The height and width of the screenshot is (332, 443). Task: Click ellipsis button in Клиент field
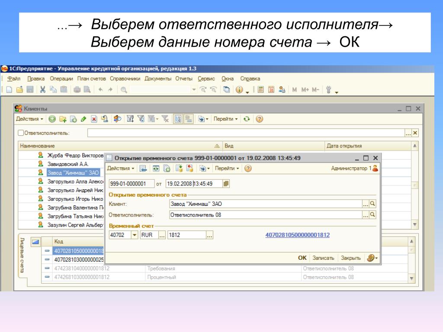click(x=366, y=204)
